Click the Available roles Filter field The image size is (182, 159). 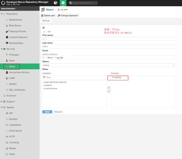coord(75,77)
